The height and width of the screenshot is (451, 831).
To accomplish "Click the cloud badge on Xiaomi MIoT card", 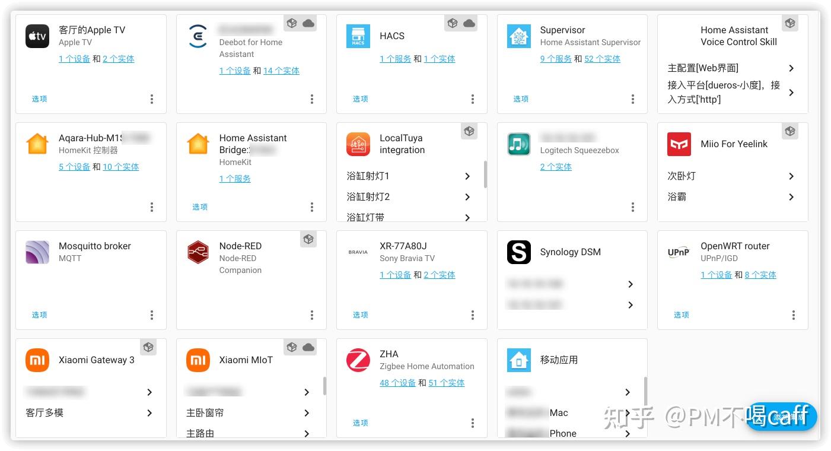I will [308, 348].
